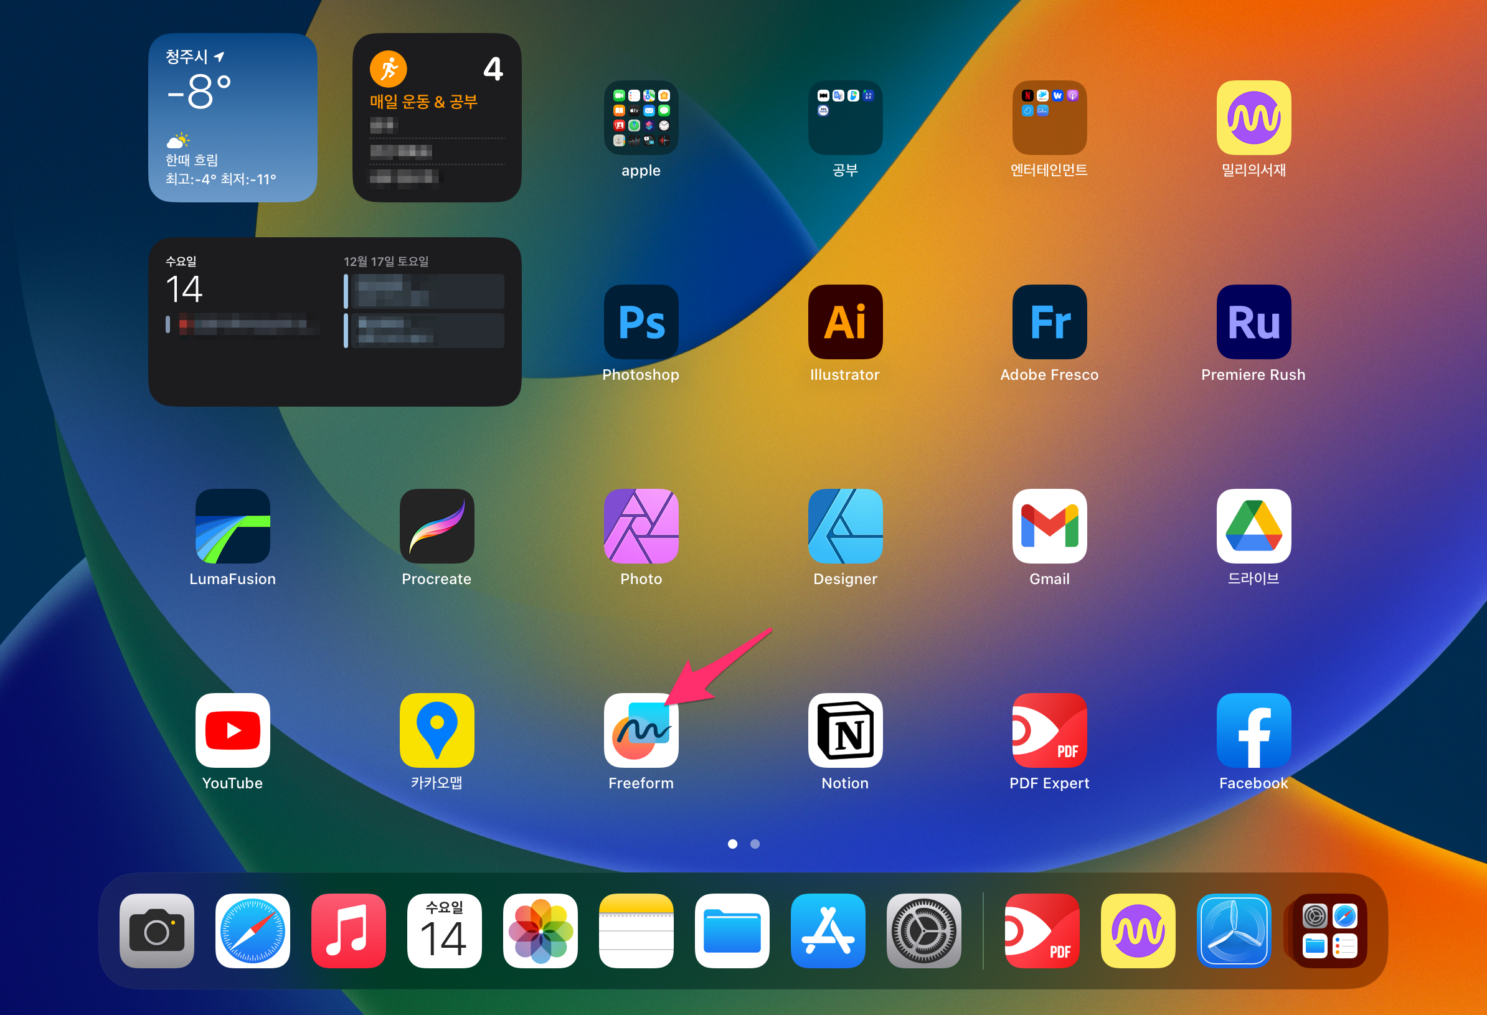
Task: Expand the 엔터테인먼트 folder
Action: [x=1049, y=118]
